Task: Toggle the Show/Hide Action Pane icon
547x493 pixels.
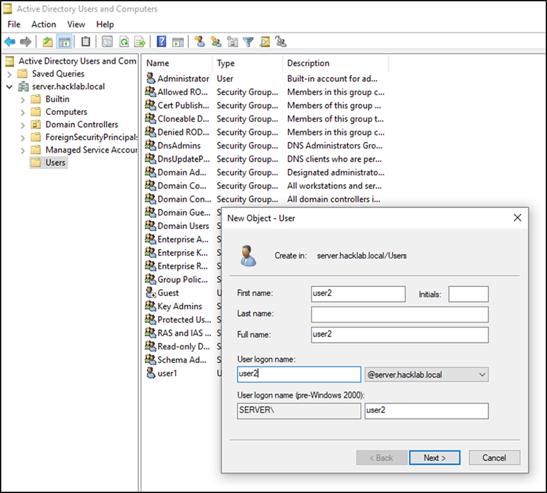Action: tap(178, 42)
